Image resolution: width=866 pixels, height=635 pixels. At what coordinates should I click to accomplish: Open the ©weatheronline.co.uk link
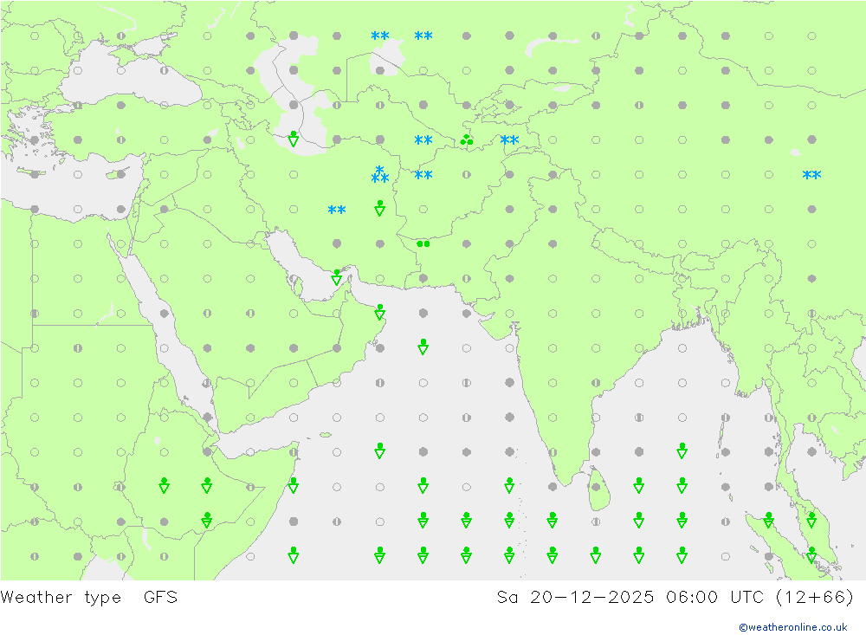point(793,626)
